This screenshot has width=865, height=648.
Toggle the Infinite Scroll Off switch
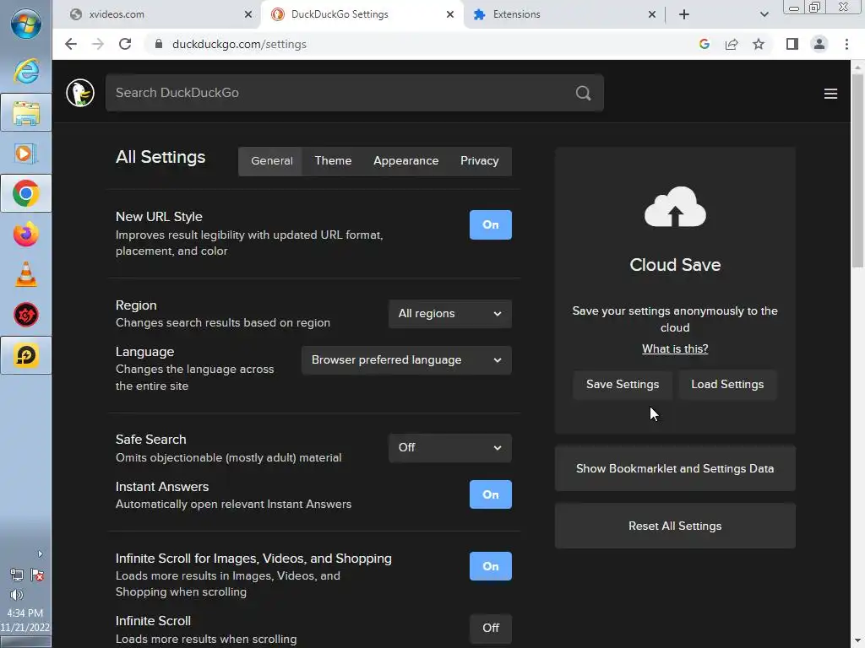point(491,628)
